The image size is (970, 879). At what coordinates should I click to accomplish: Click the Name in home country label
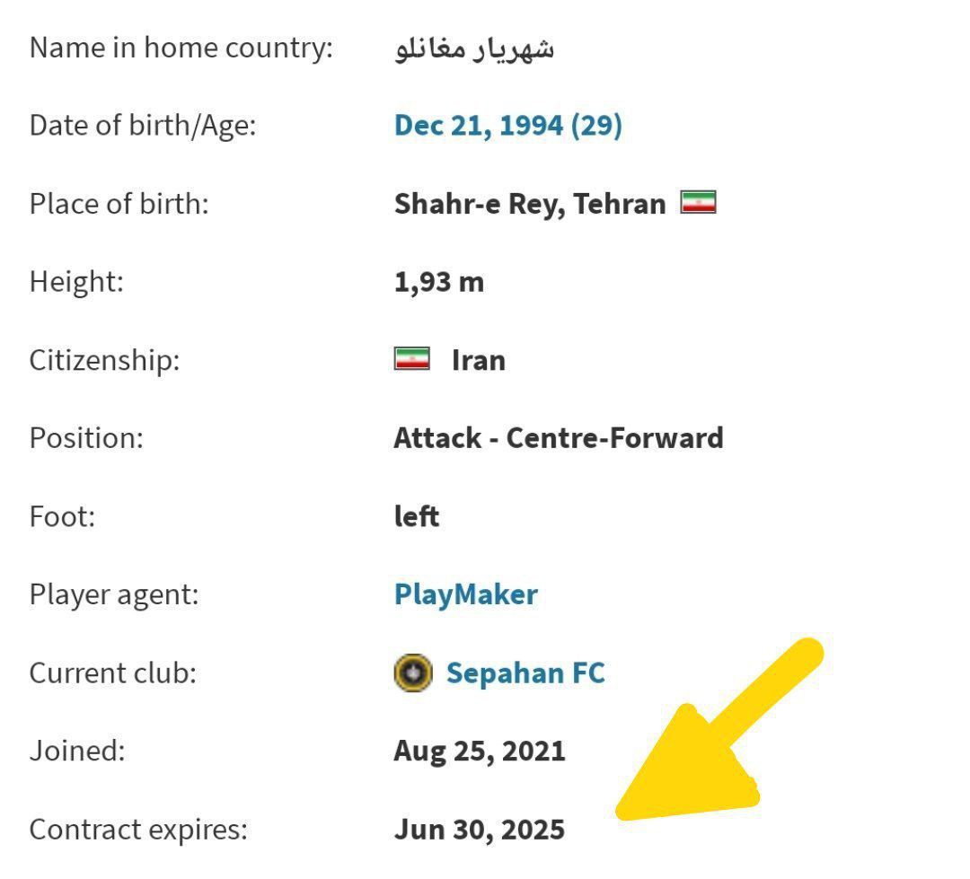[x=181, y=48]
